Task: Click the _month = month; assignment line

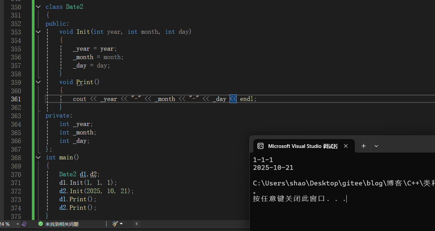Action: pos(98,57)
